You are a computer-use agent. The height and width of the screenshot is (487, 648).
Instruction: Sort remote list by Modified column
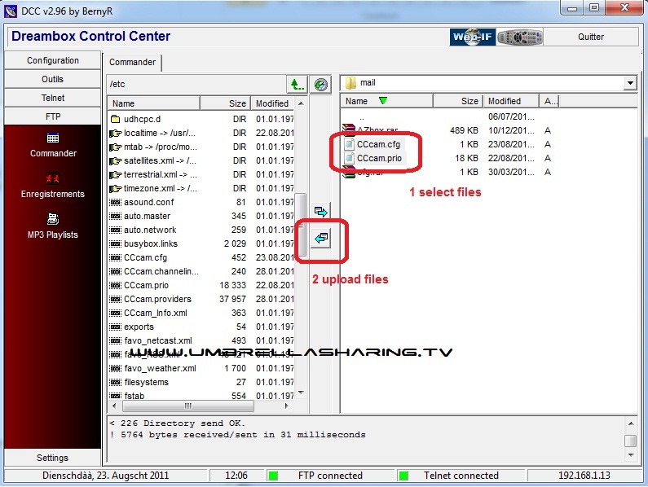coord(273,103)
